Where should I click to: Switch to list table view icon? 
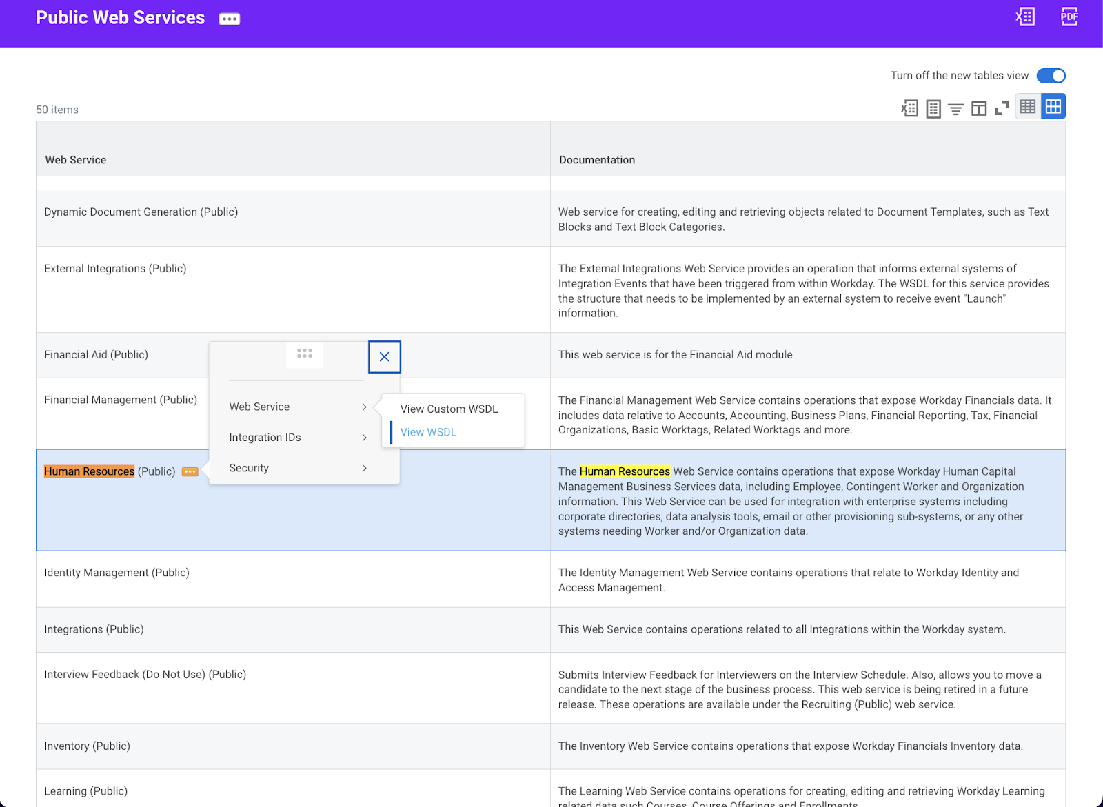(1028, 107)
